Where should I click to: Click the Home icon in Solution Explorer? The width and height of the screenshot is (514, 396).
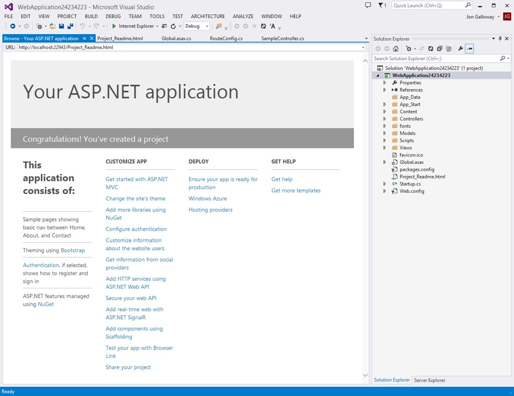(x=396, y=49)
